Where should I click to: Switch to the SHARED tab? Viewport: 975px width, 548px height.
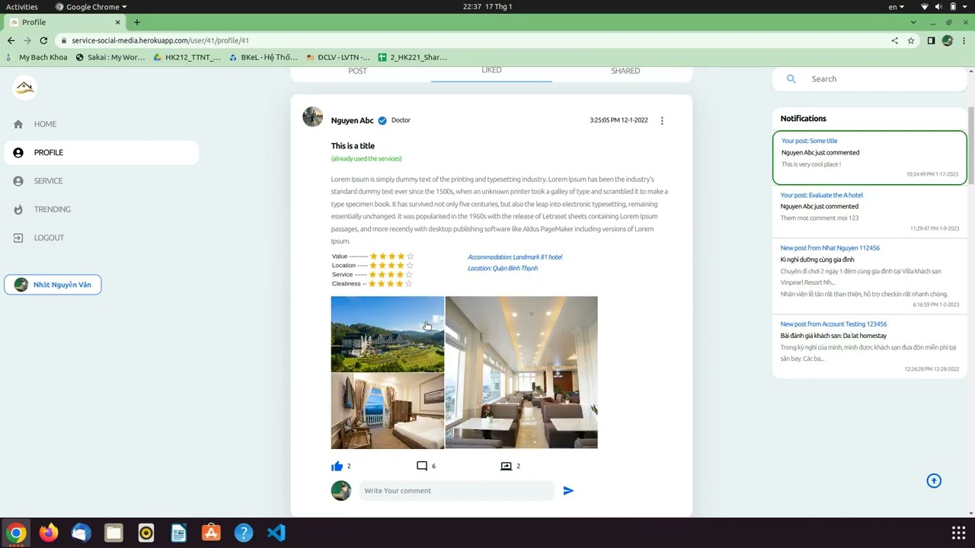(x=625, y=71)
